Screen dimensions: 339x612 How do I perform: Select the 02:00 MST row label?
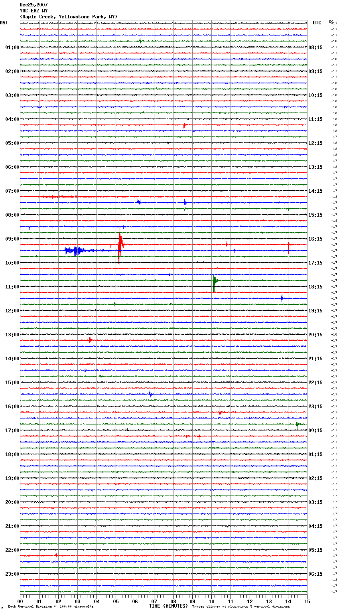point(12,71)
